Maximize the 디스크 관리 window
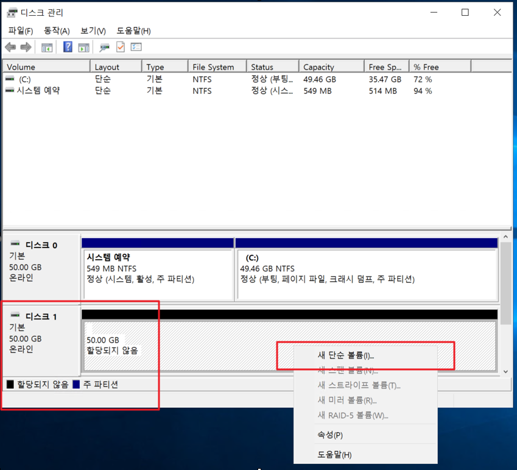 pos(465,13)
